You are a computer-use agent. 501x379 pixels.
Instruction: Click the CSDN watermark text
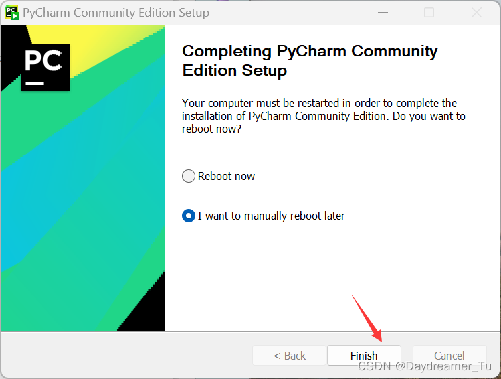425,366
